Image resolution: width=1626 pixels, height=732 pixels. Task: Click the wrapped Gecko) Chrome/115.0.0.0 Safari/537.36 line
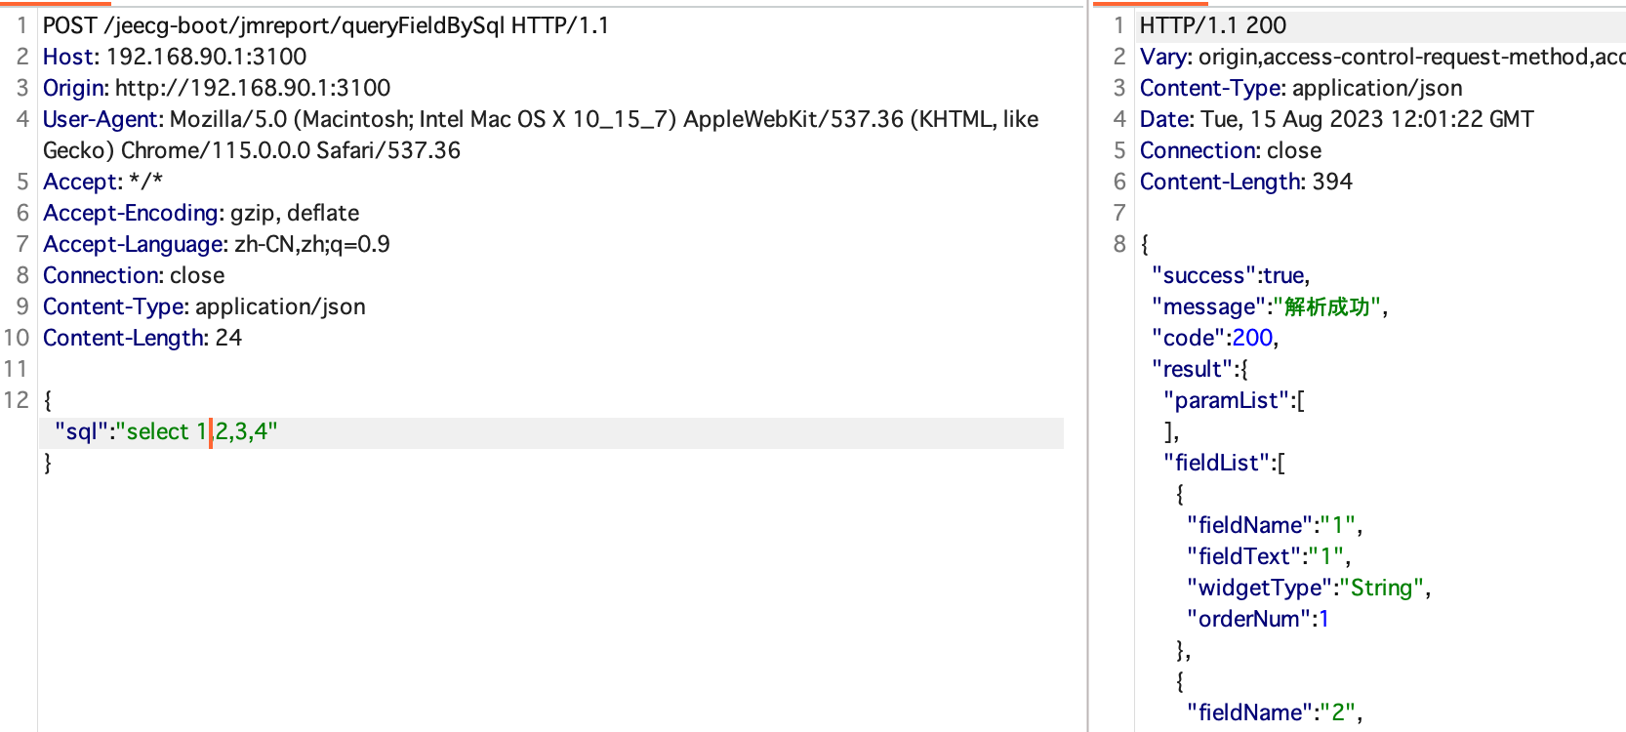pyautogui.click(x=252, y=150)
